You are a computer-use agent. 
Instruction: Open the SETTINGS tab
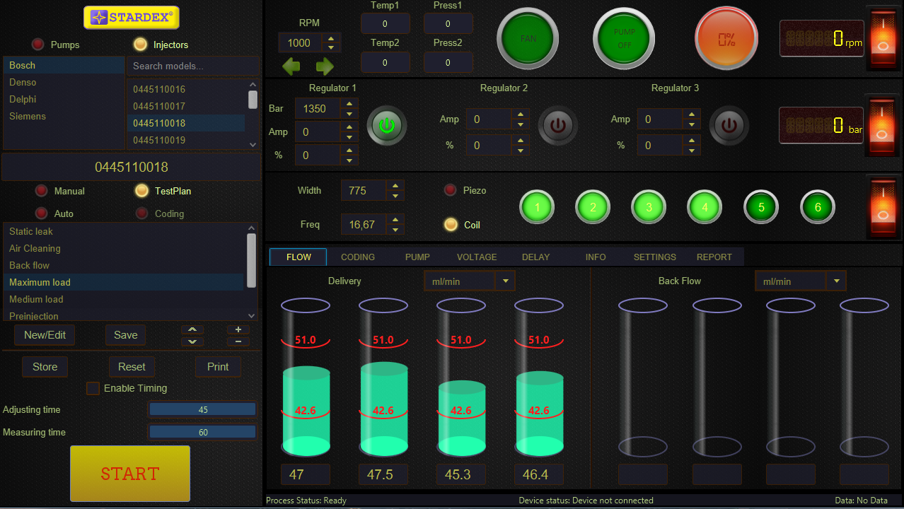point(654,257)
